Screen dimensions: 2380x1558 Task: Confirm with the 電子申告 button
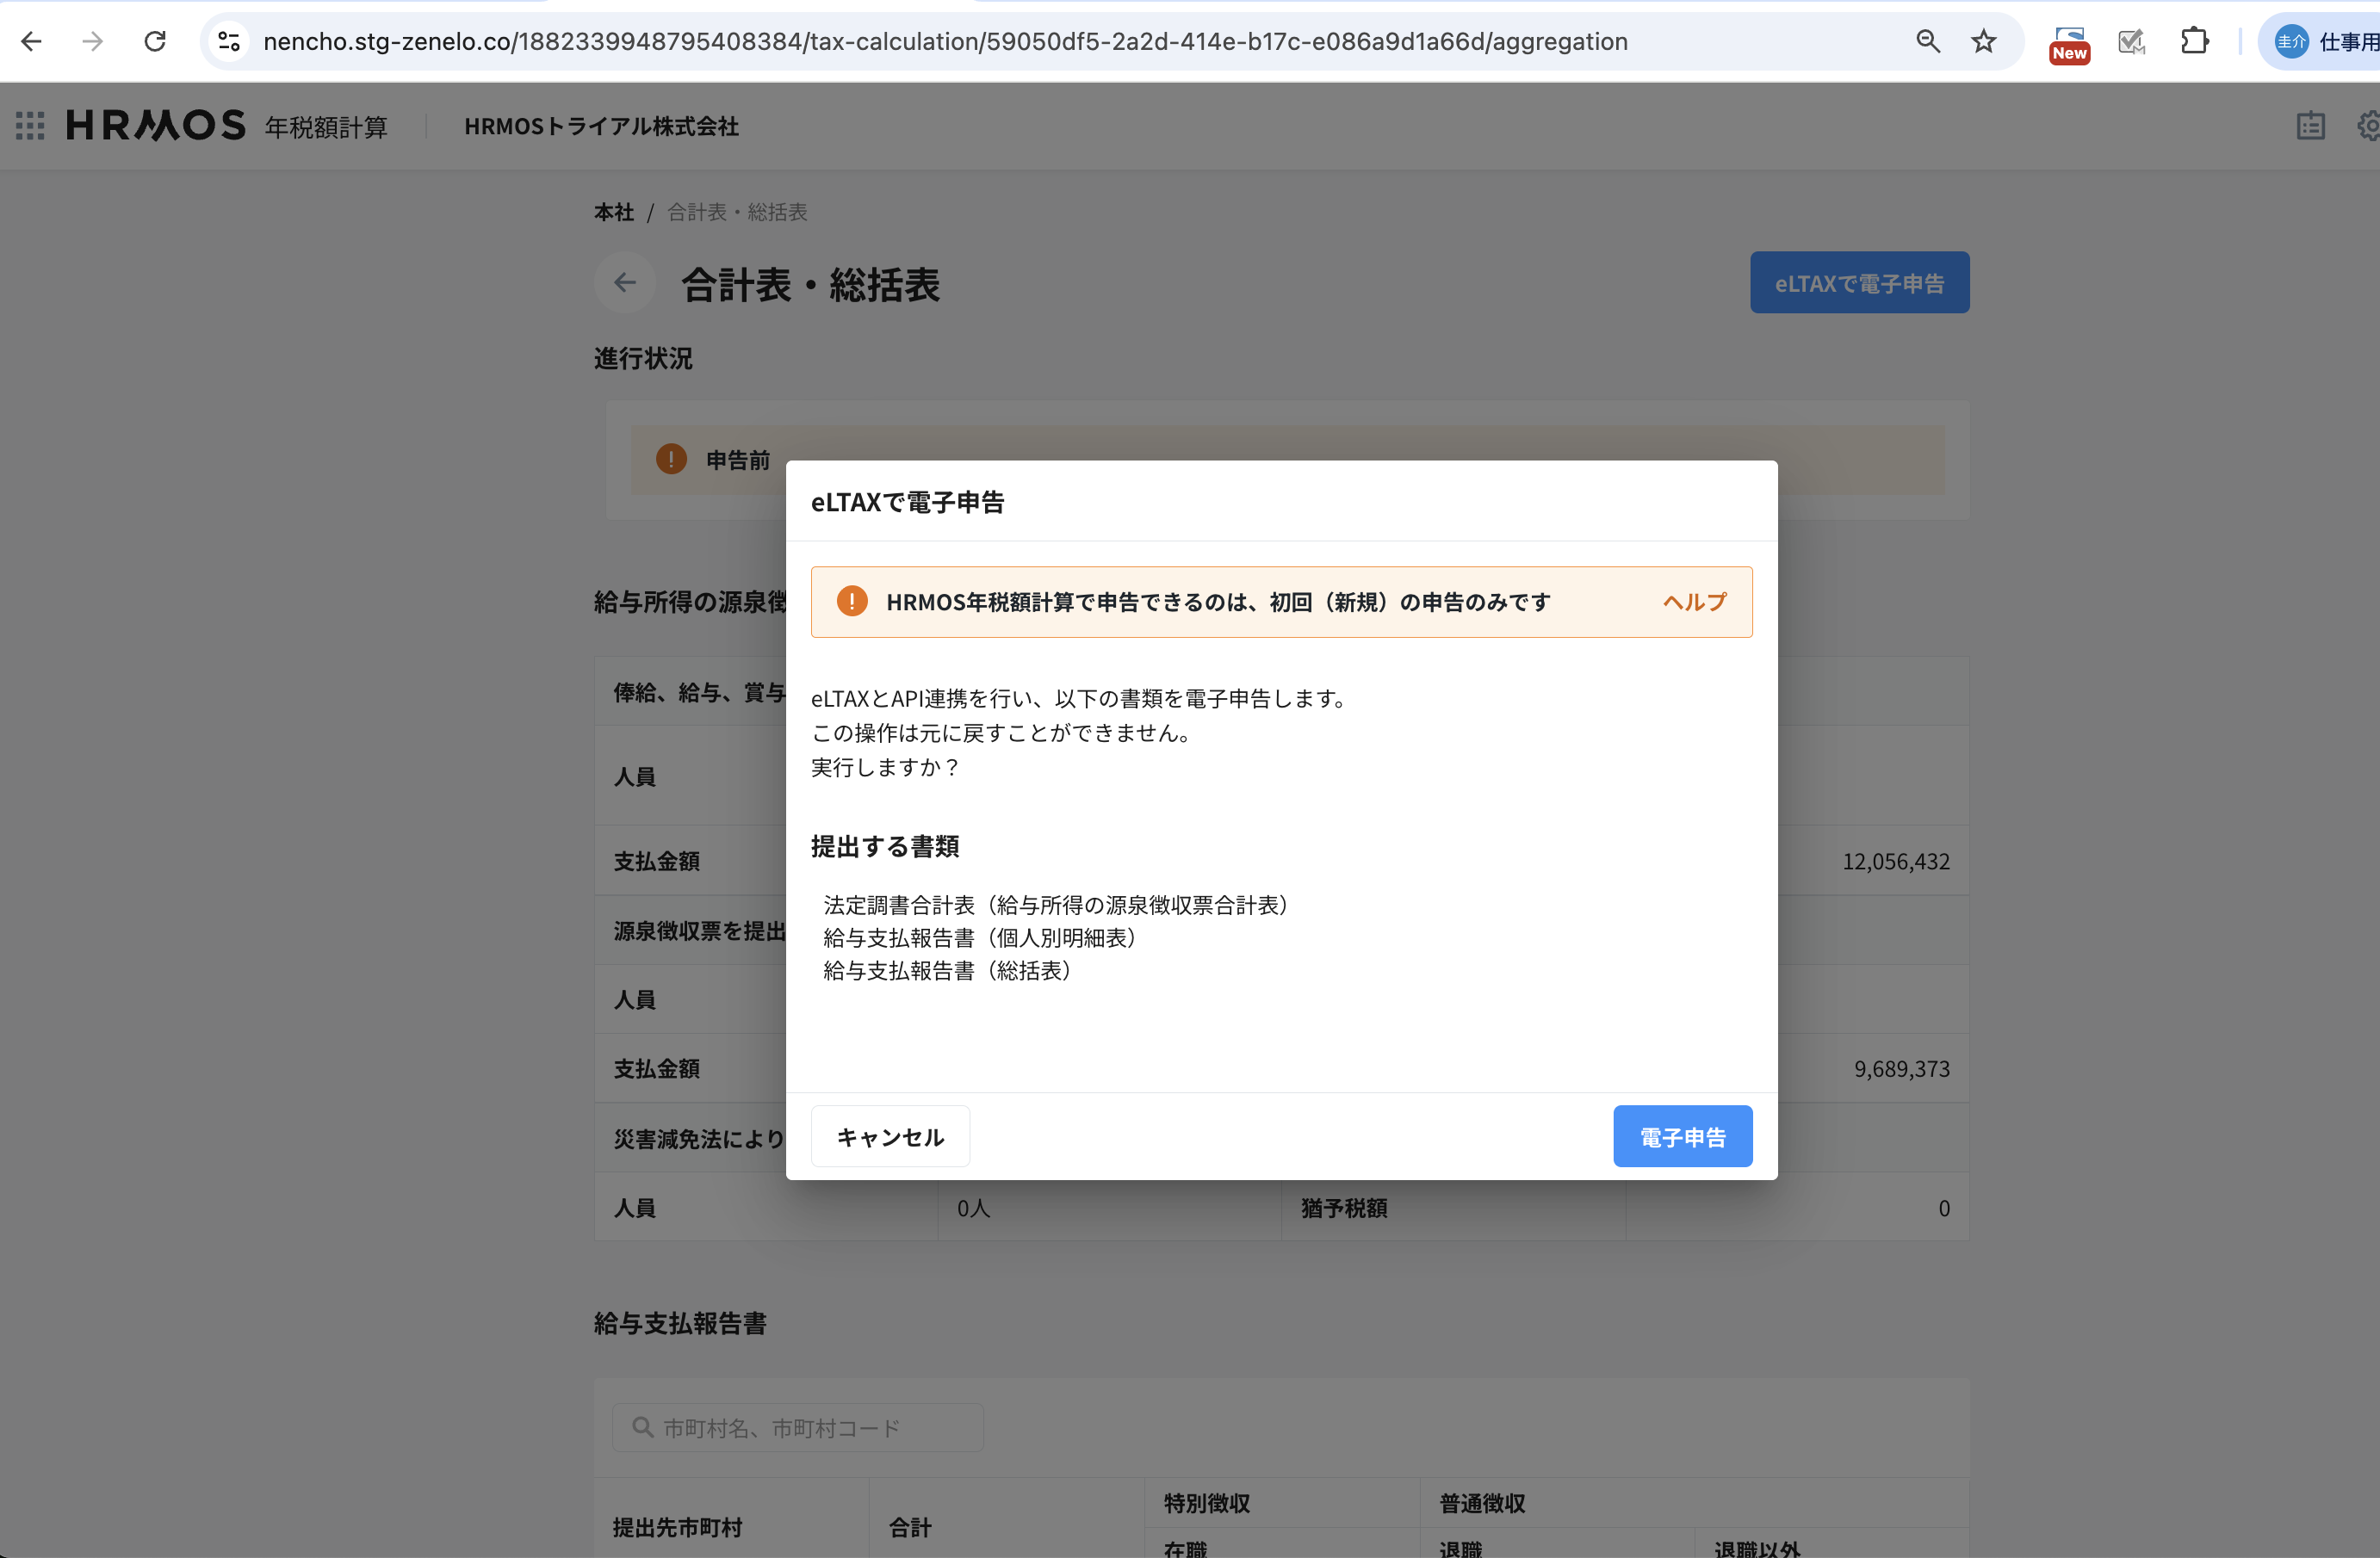(x=1682, y=1136)
